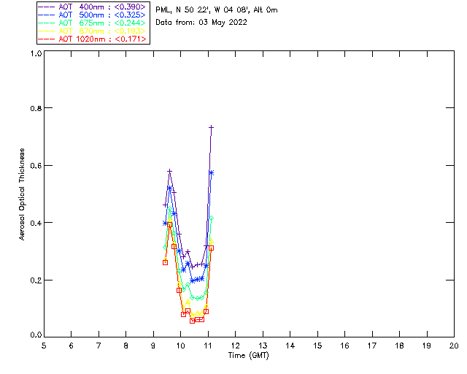Click the first red 1020nm square point

pos(166,262)
